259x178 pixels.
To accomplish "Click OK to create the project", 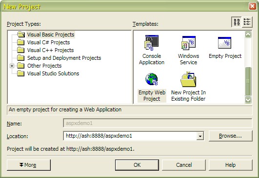I will tap(137, 165).
